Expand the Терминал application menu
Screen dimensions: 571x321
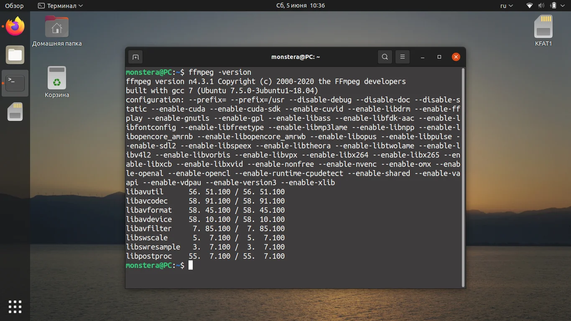(60, 5)
